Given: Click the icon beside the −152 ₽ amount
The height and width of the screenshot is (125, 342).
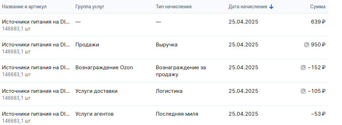Looking at the screenshot, I should tap(303, 68).
